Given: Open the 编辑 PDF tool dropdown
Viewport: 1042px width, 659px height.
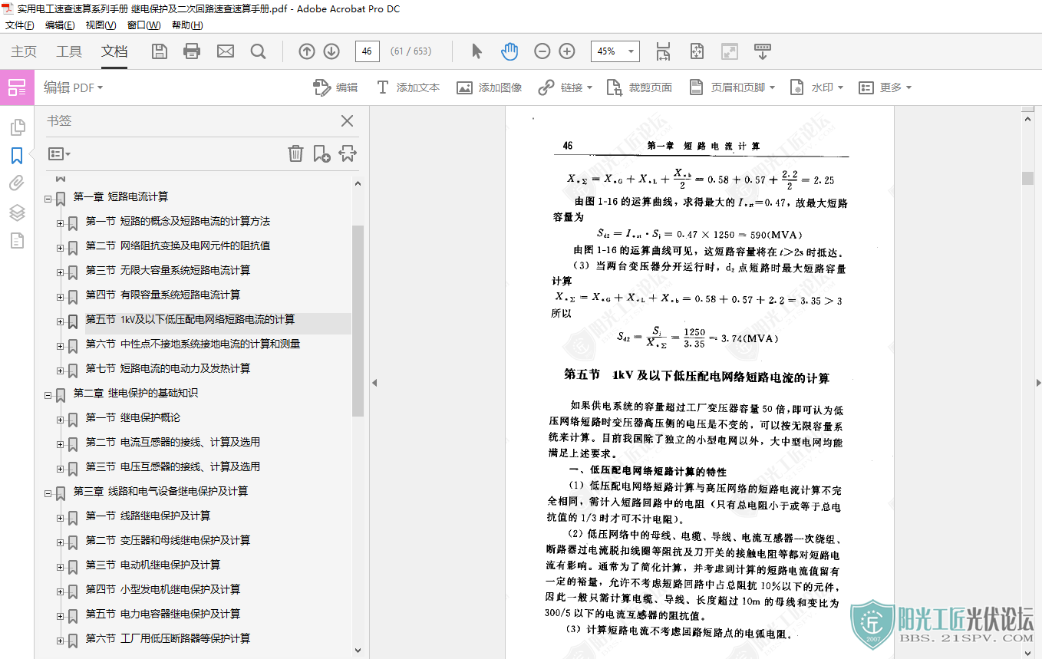Looking at the screenshot, I should (x=74, y=87).
